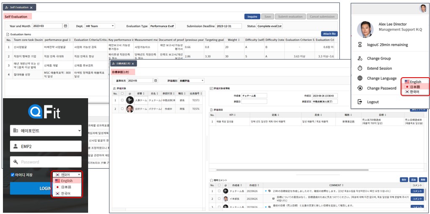Click Change Password in the profile menu
The width and height of the screenshot is (430, 214).
click(381, 88)
